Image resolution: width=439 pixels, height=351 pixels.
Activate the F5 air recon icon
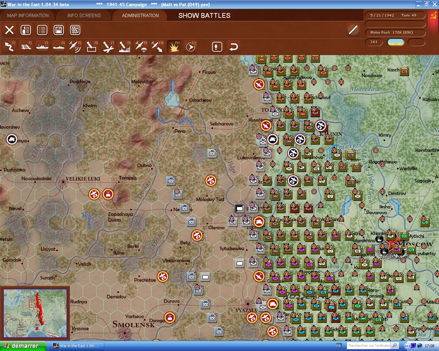point(75,47)
